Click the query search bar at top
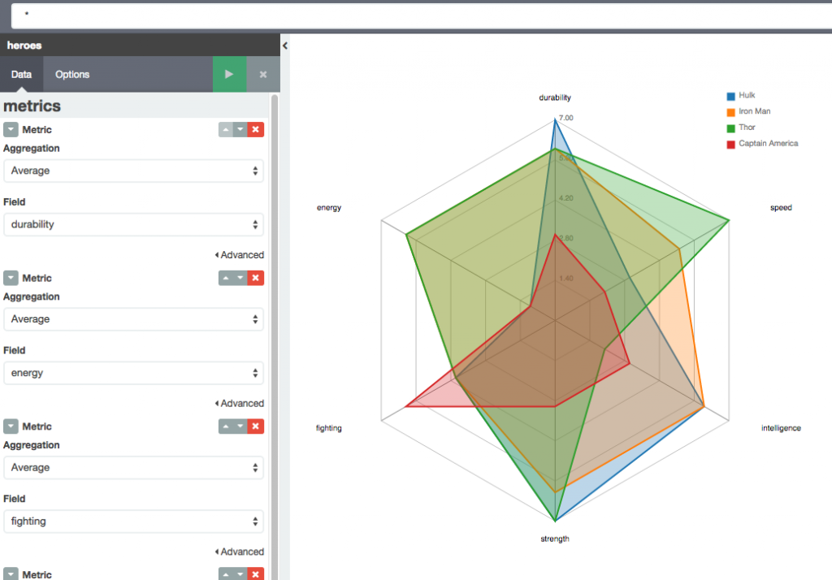Screen dimensions: 832x580 (422, 16)
